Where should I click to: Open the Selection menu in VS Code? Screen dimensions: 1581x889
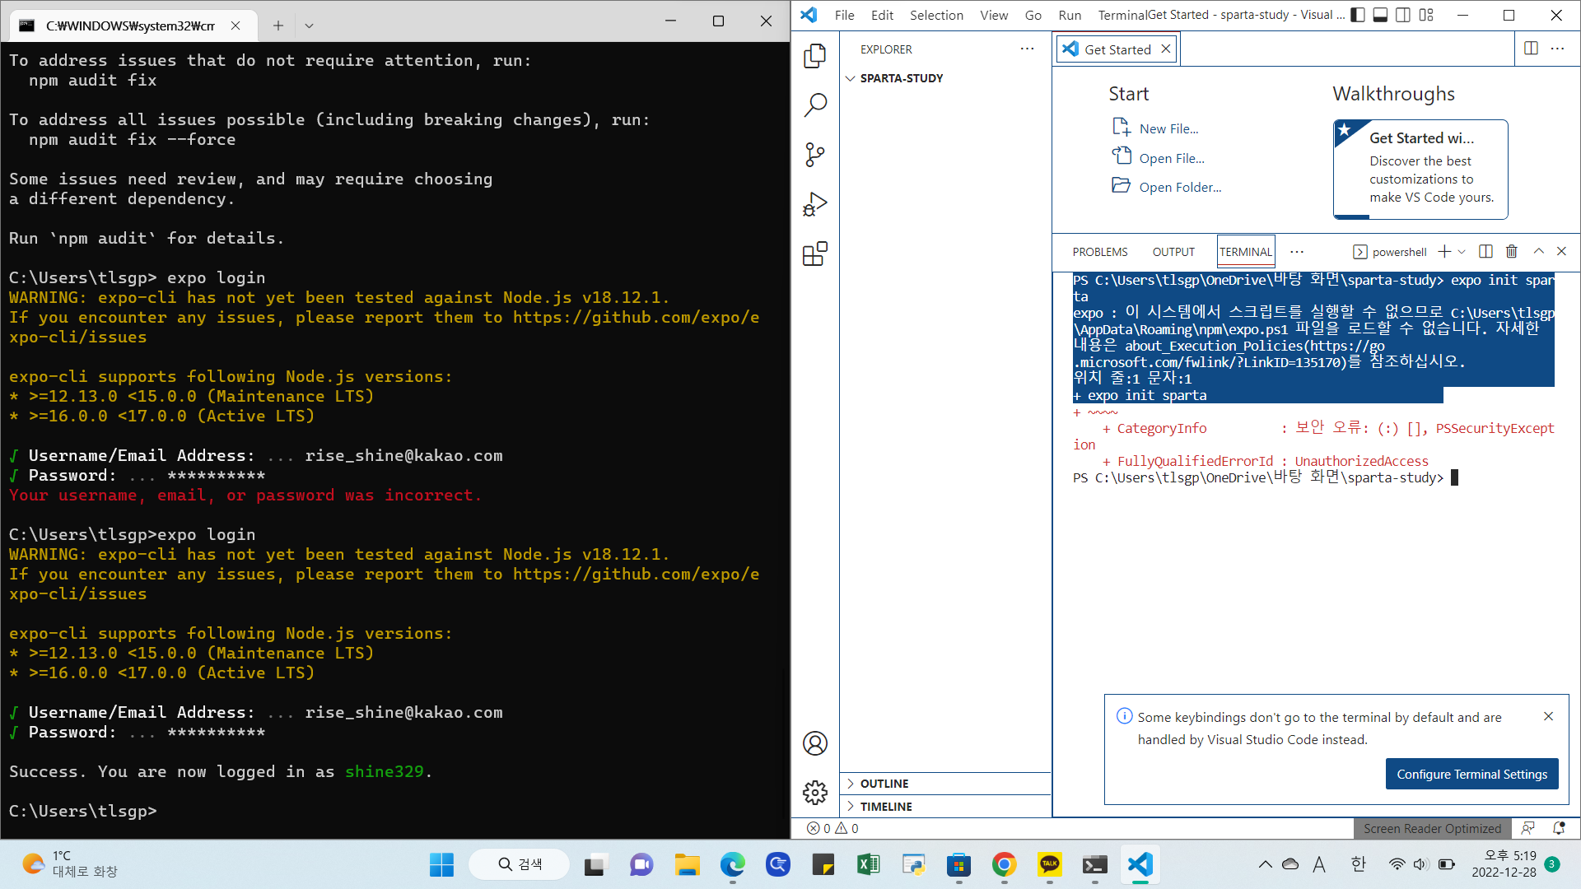[936, 15]
